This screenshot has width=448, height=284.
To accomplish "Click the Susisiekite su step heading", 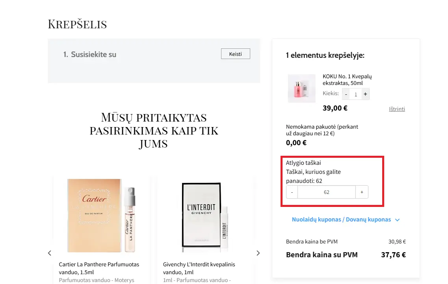I will click(90, 54).
